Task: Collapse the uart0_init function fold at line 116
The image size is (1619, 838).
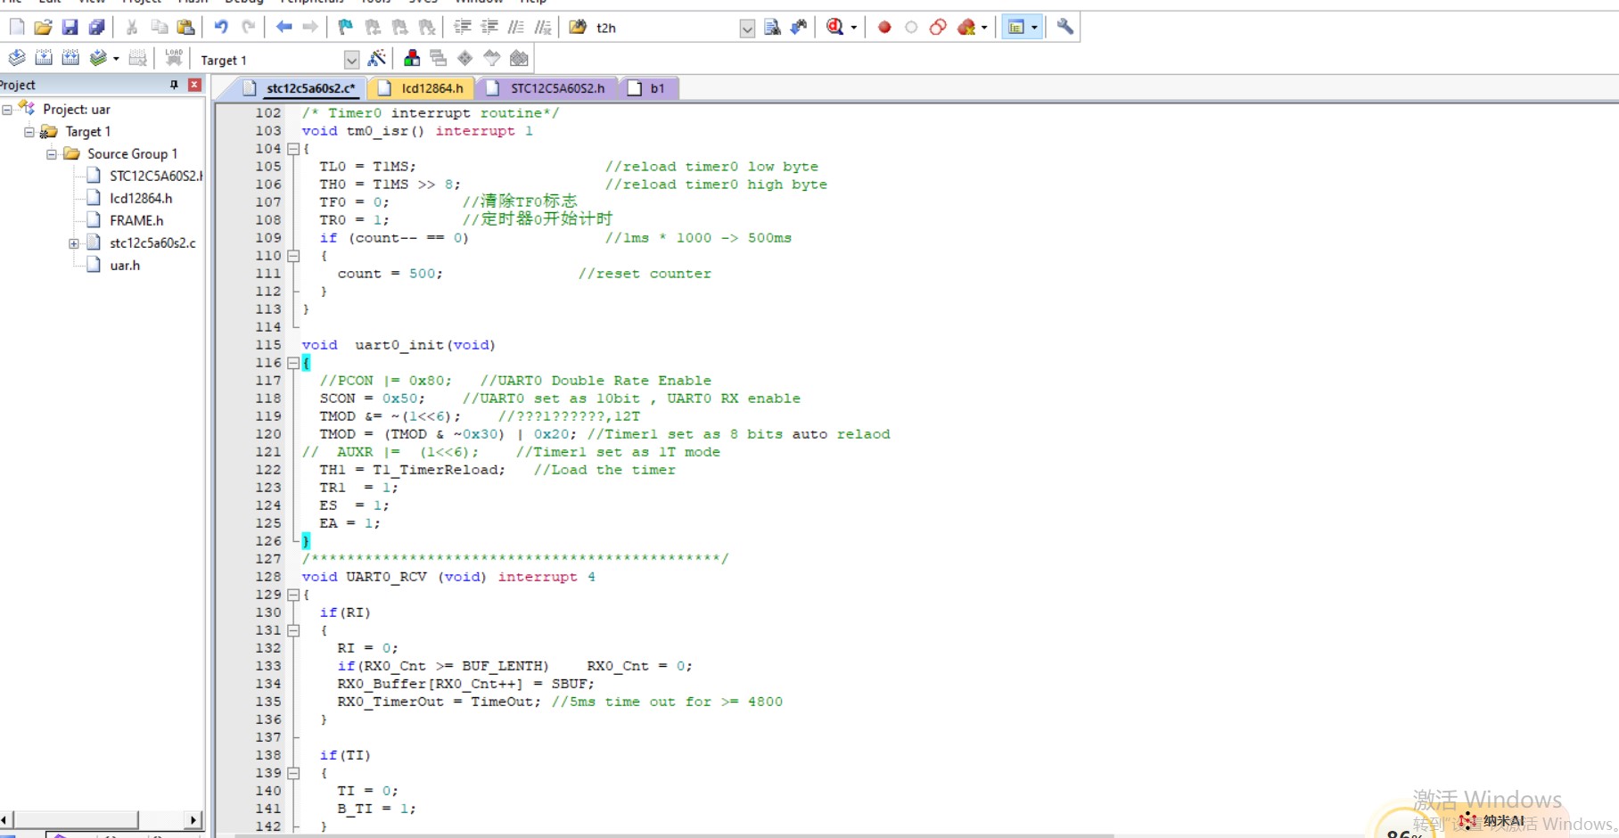Action: pos(292,363)
